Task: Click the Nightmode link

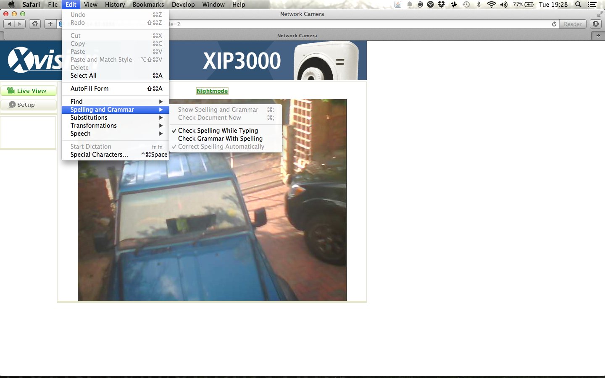Action: [x=212, y=91]
